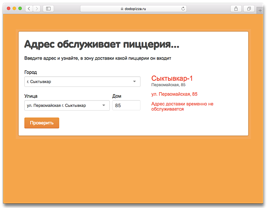Click the red ул. Первомайская, 85 text
Image resolution: width=268 pixels, height=208 pixels.
[174, 94]
